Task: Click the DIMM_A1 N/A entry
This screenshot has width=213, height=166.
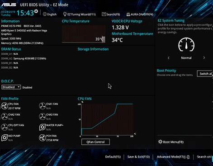Action: point(9,54)
